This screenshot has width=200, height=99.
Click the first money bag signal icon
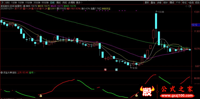pyautogui.click(x=41, y=96)
